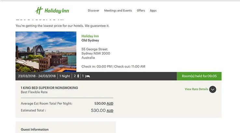Click the Old Sydney hotel title

[90, 41]
